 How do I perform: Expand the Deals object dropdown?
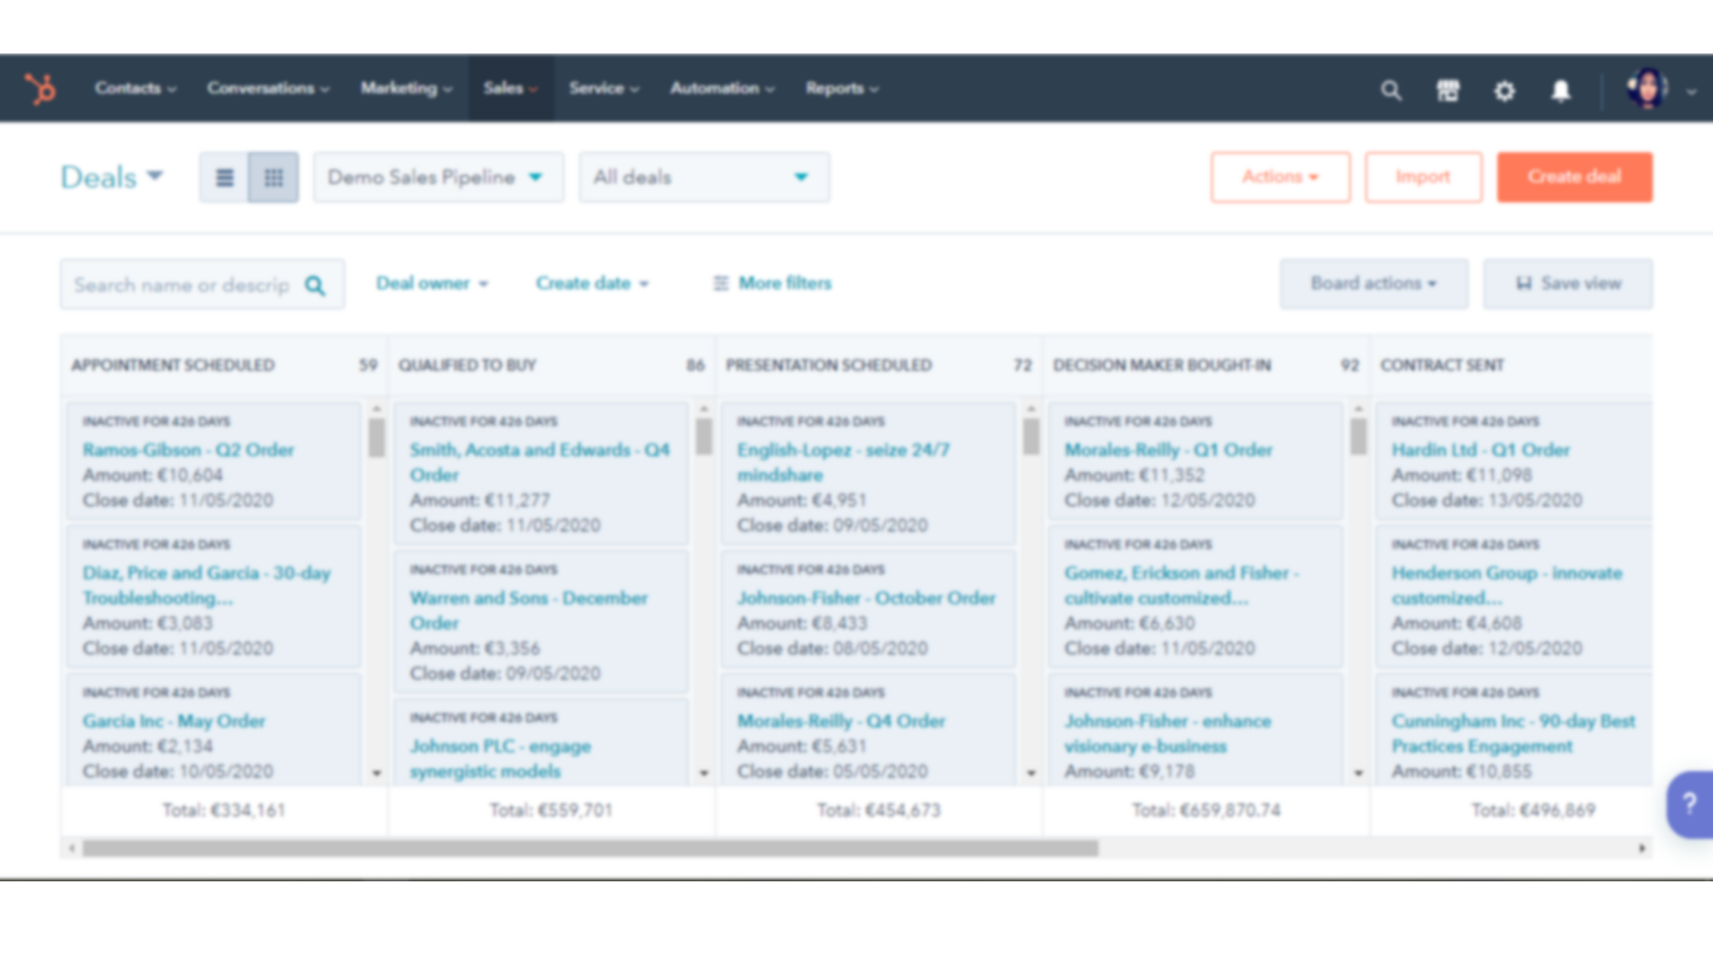pyautogui.click(x=112, y=177)
